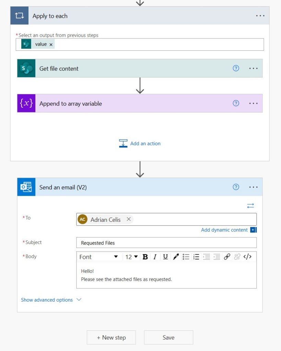
Task: Toggle underline formatting in email body
Action: click(x=165, y=257)
